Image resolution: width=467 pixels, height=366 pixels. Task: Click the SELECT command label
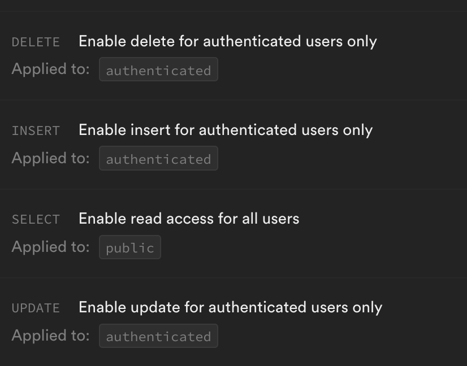pos(36,220)
